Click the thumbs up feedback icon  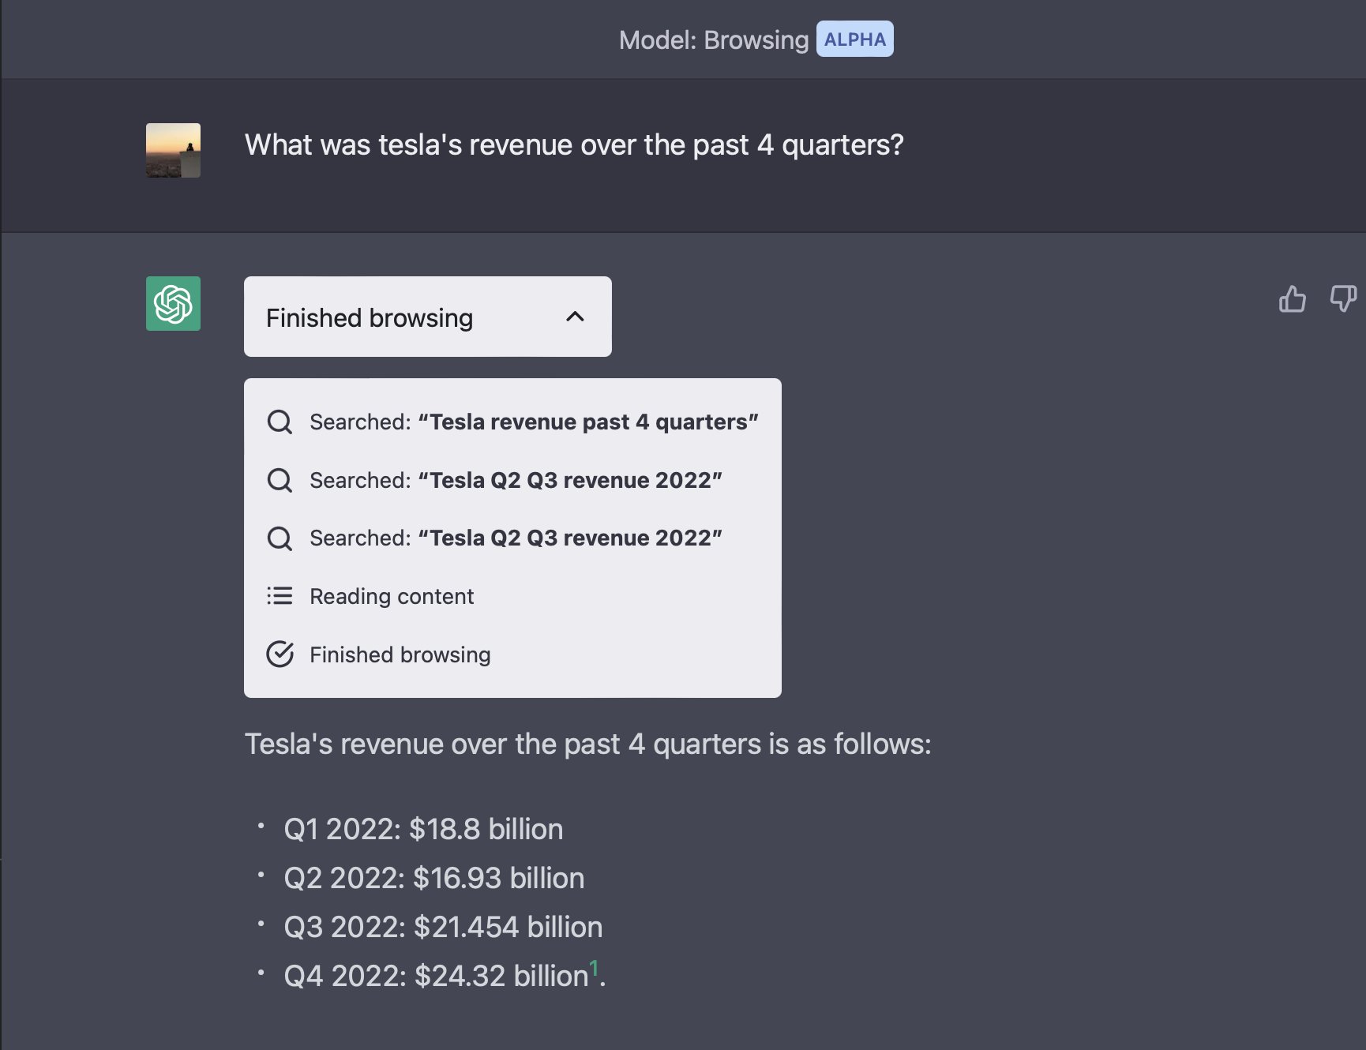pos(1292,299)
